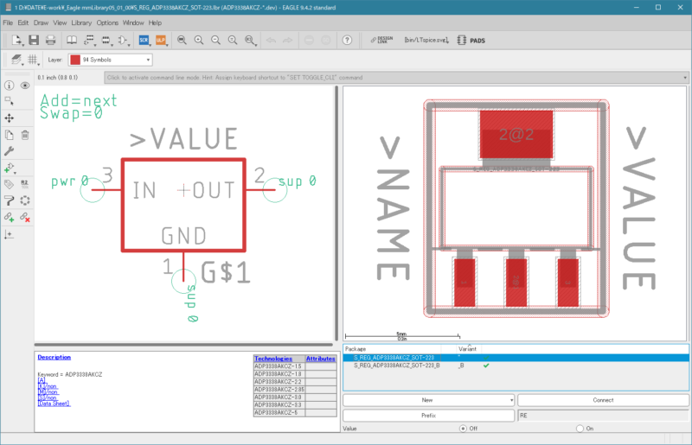The image size is (692, 445).
Task: Select the Name tag tool
Action: (x=10, y=184)
